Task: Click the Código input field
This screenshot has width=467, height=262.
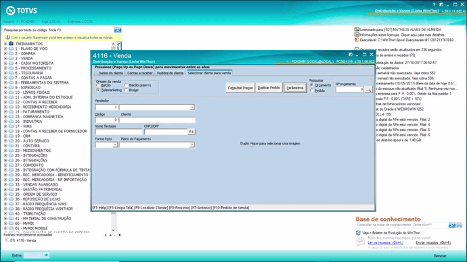Action: click(x=106, y=120)
